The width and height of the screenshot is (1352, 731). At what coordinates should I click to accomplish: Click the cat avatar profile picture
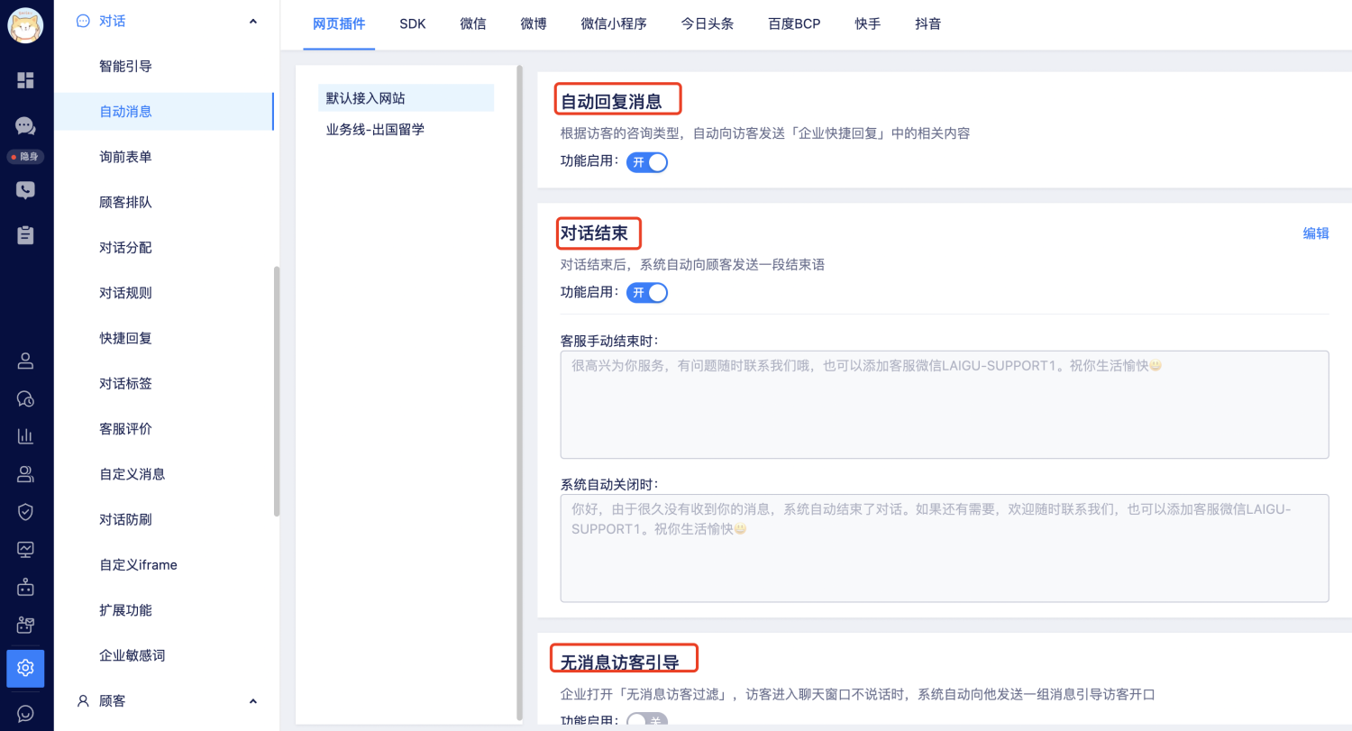coord(25,25)
